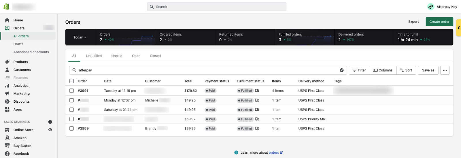Open the Discounts section

coord(21,101)
